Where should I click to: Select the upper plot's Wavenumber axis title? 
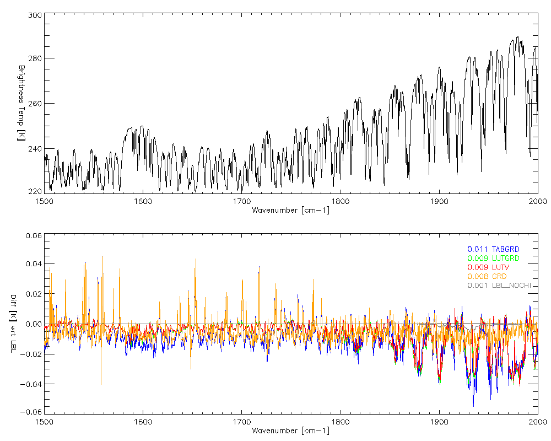pos(290,210)
